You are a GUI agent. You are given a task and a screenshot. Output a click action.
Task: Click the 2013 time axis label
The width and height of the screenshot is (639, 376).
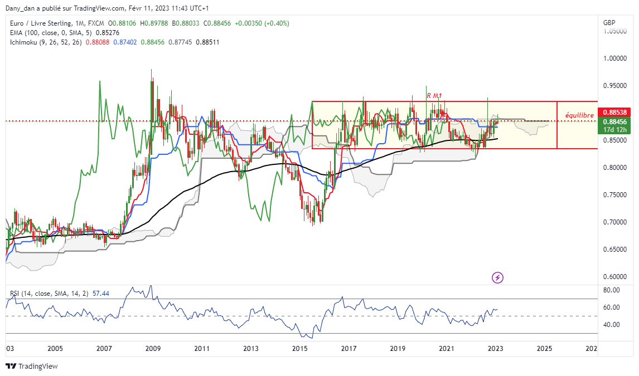click(250, 349)
